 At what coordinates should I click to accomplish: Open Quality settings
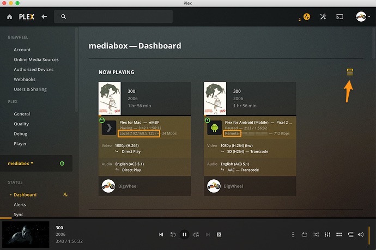[x=21, y=124]
